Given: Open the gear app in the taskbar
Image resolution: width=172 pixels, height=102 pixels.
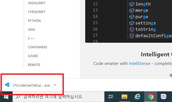Looking at the screenshot, I should tap(163, 97).
